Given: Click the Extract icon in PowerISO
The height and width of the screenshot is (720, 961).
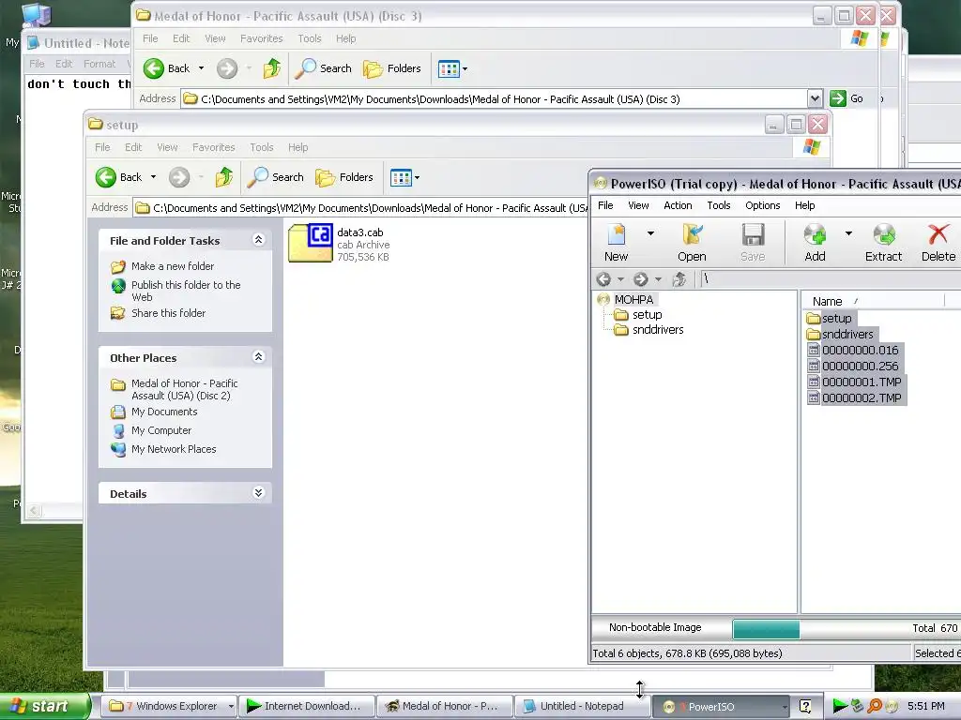Looking at the screenshot, I should (883, 243).
